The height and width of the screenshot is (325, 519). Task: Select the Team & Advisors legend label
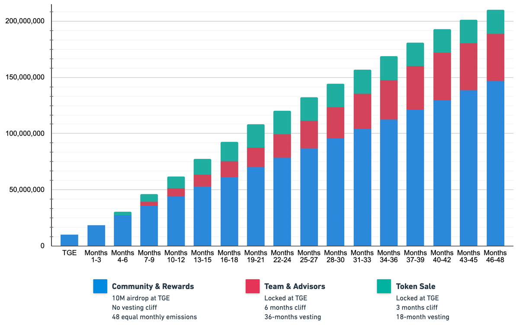pos(295,286)
